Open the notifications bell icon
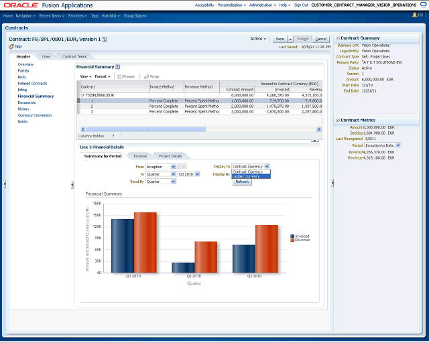This screenshot has height=343, width=429. click(414, 15)
